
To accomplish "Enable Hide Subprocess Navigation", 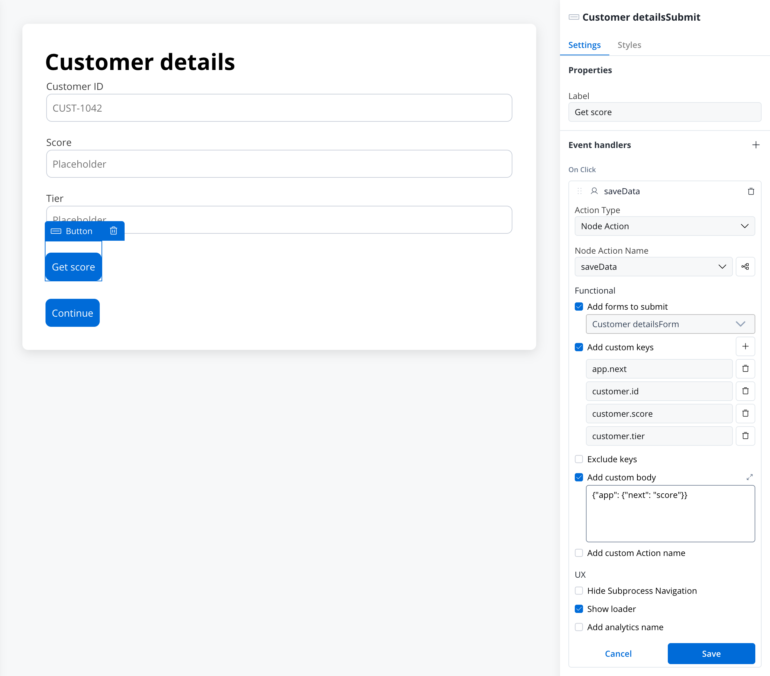I will (x=579, y=591).
